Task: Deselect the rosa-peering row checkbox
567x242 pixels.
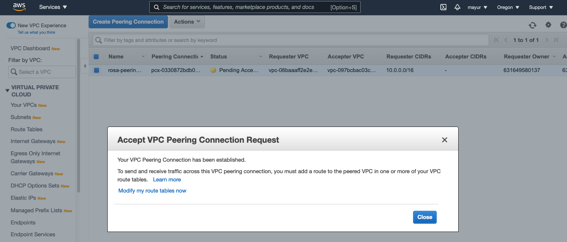Action: click(x=97, y=70)
